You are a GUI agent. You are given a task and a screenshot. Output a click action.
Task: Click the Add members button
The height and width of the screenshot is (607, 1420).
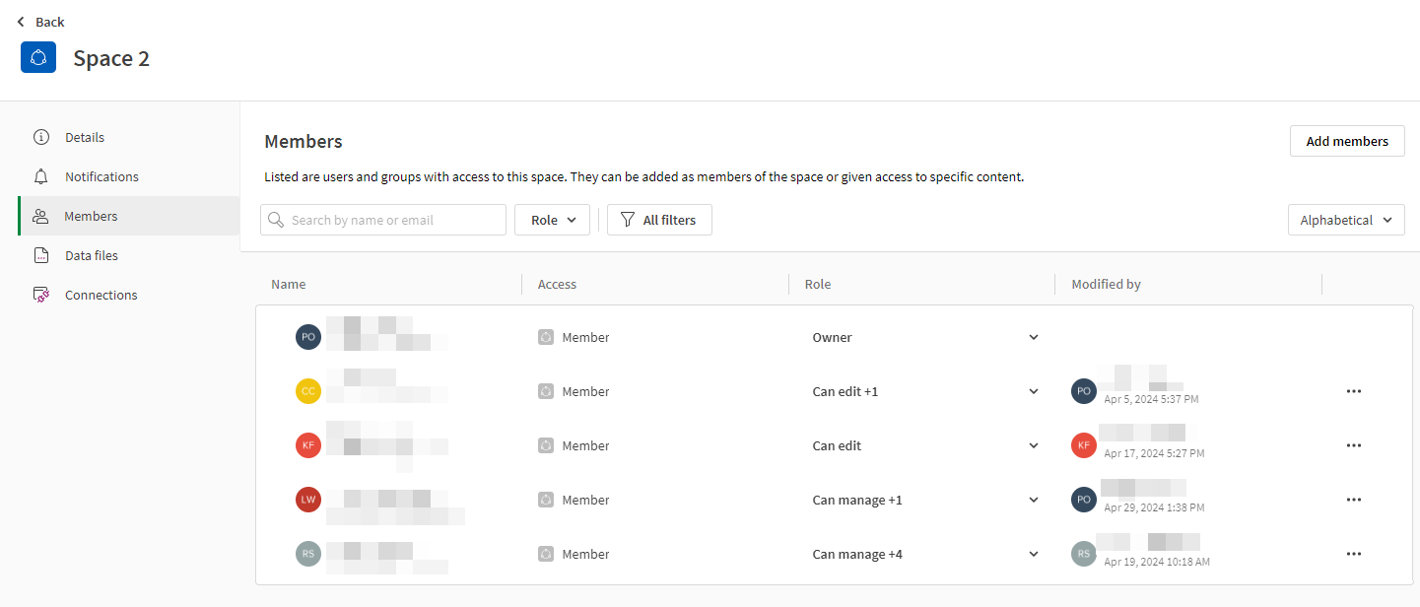(1347, 141)
